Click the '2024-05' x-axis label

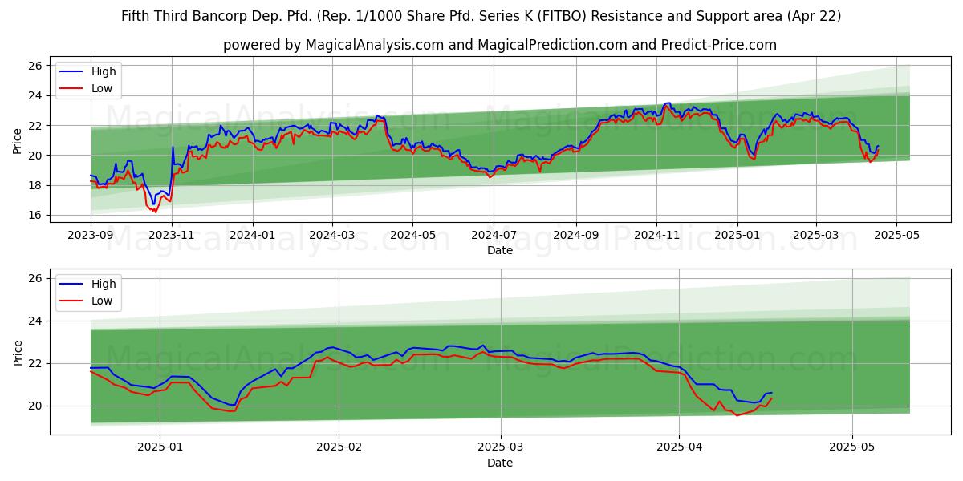[412, 235]
